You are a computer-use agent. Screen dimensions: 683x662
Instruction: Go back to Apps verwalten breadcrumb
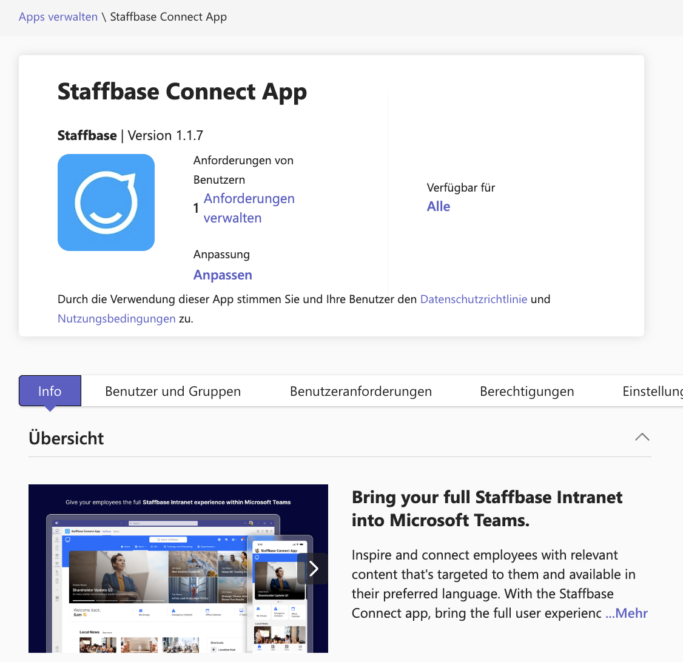(x=58, y=16)
